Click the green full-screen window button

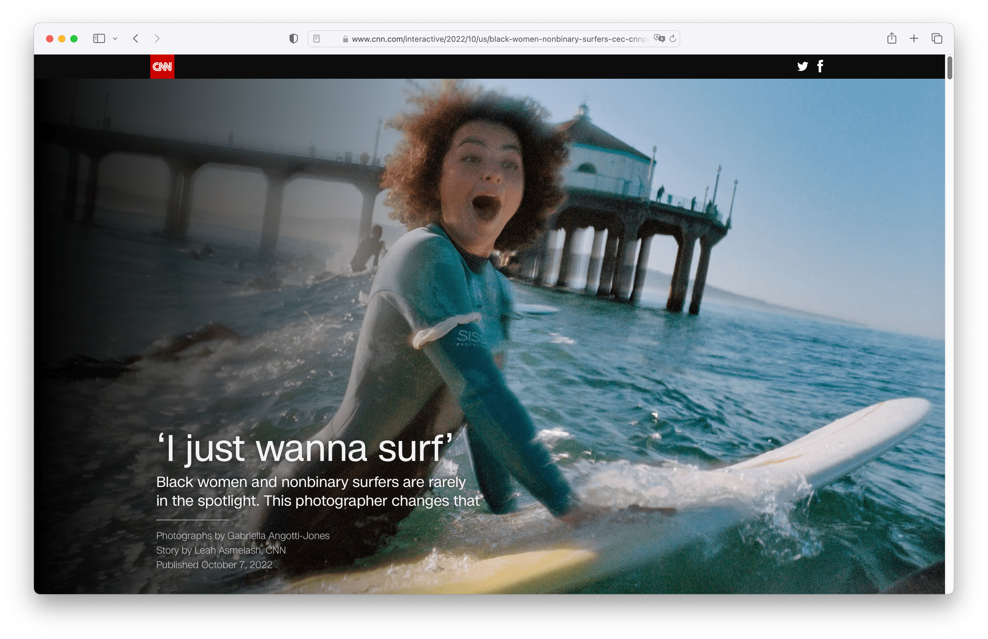tap(74, 38)
